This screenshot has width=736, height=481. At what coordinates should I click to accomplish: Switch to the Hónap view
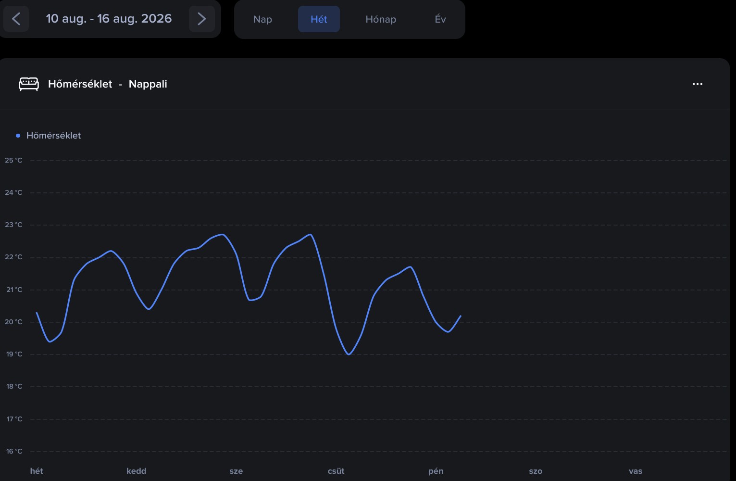(381, 19)
